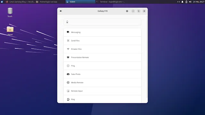Select Valent in the taskbar
The image size is (205, 115).
(x=80, y=2)
